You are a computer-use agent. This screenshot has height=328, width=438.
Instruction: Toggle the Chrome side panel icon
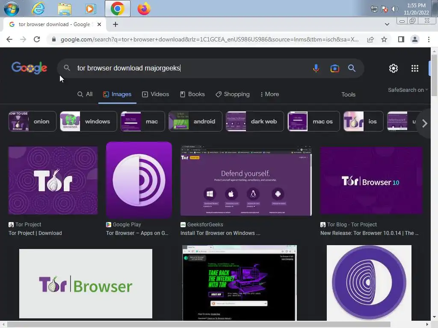pyautogui.click(x=401, y=39)
